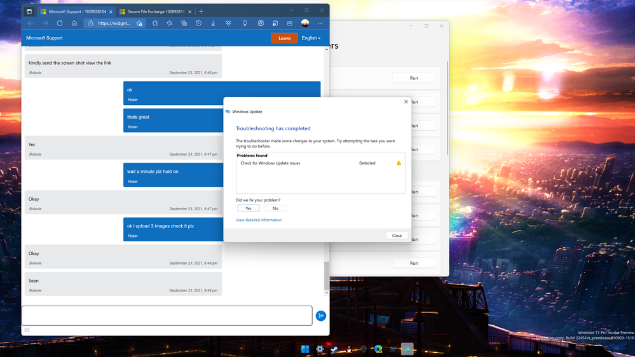Answer Yes to problem fixed
The width and height of the screenshot is (635, 357).
click(249, 208)
